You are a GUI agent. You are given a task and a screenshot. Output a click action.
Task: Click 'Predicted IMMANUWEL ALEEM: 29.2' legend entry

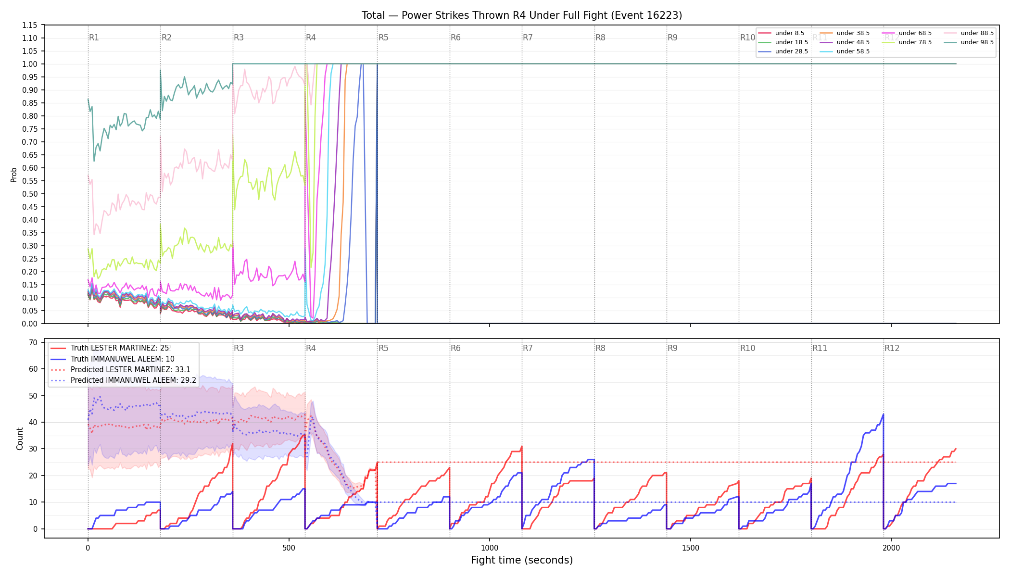(x=133, y=380)
